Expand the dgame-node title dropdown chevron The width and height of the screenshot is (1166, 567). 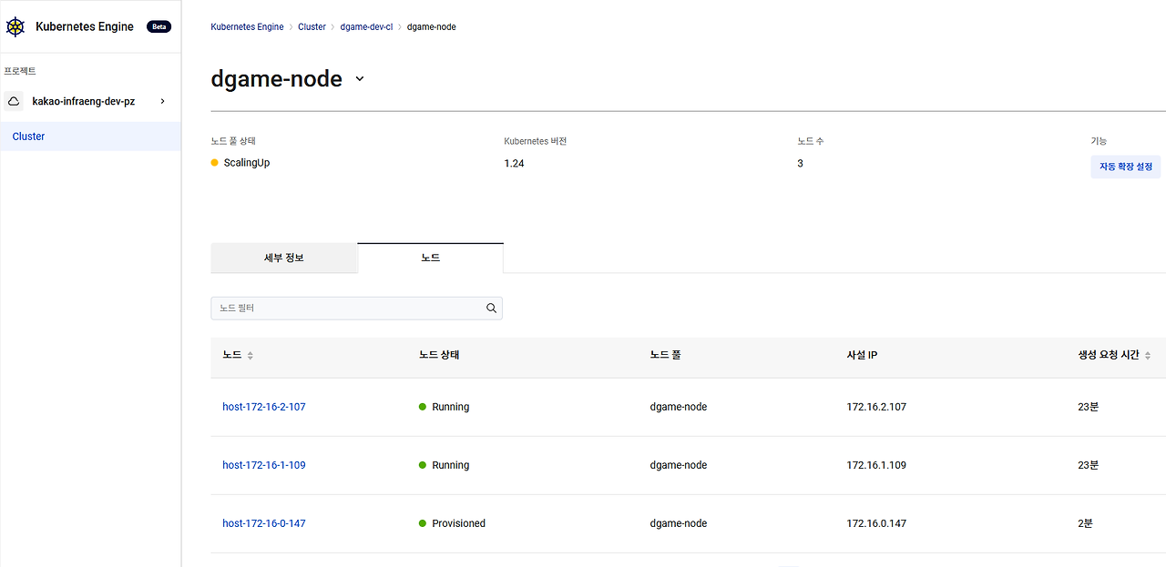pos(360,79)
